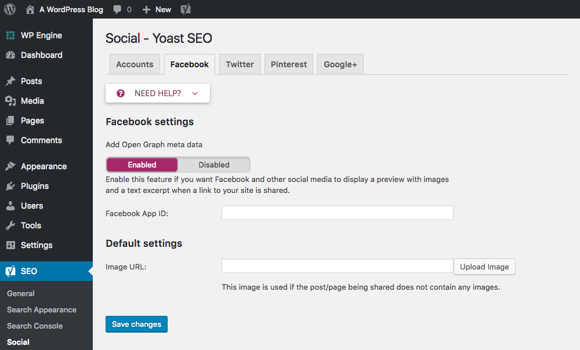Open Social submenu item
This screenshot has width=580, height=350.
pos(18,342)
